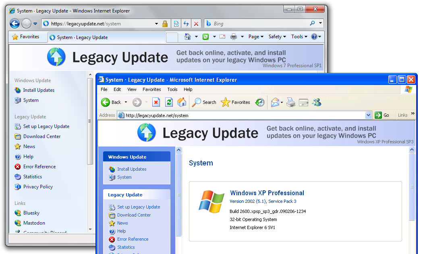
Task: Open new tab button in IE8
Action: (x=172, y=37)
